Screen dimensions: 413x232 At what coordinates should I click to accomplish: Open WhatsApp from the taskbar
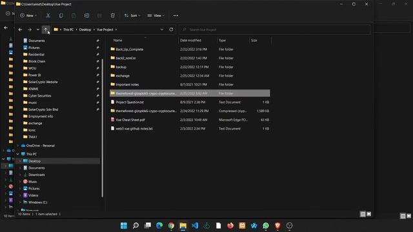pos(266,226)
